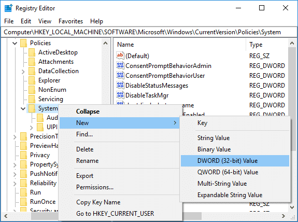Click the DWORD icon of ConsentPromptBehaviorUser
Viewport: 298px width, 222px height.
pyautogui.click(x=120, y=75)
